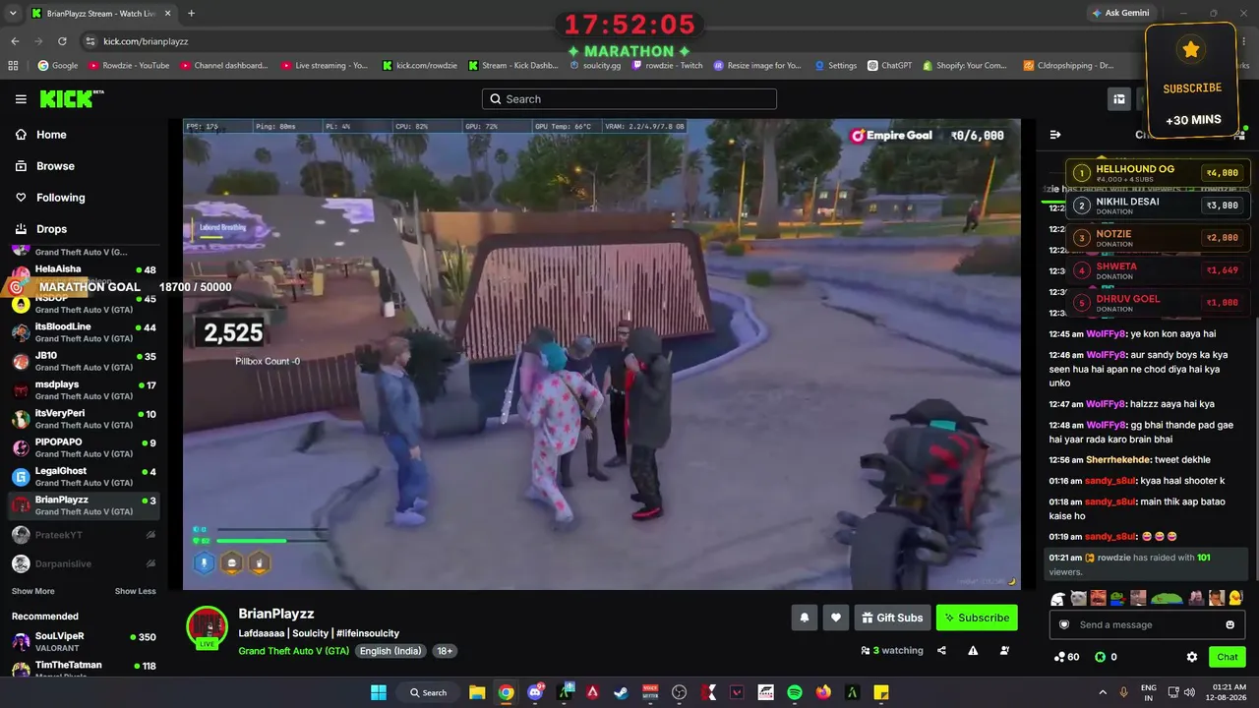Open the ChatGPT bookmark

(890, 66)
